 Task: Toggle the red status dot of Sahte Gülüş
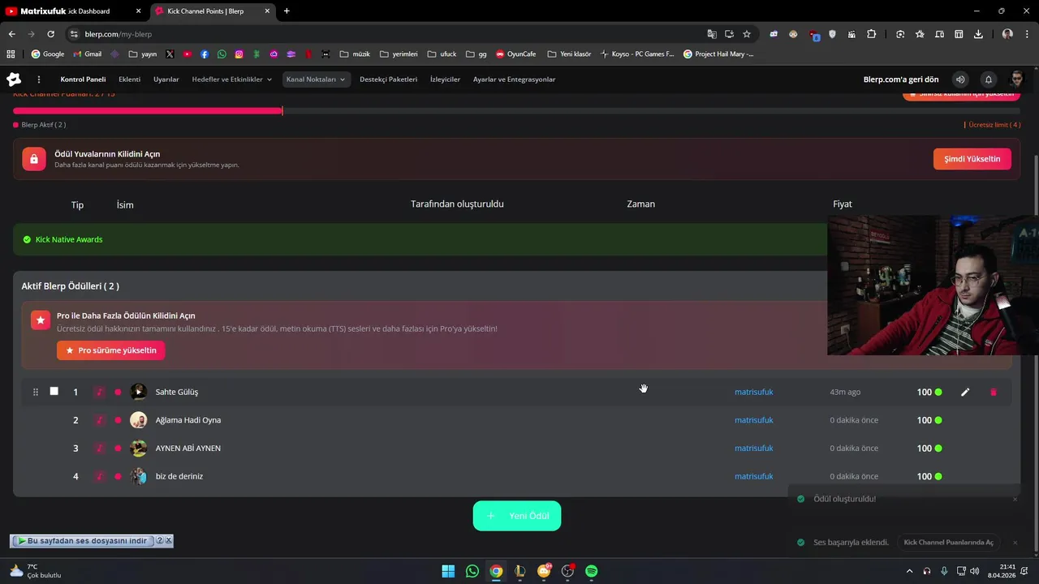[118, 392]
